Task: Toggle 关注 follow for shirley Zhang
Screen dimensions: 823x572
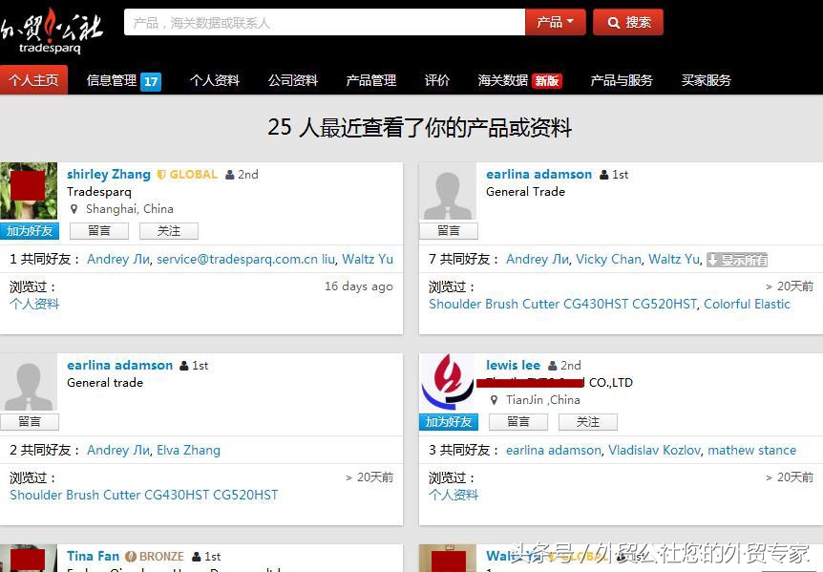Action: point(169,230)
